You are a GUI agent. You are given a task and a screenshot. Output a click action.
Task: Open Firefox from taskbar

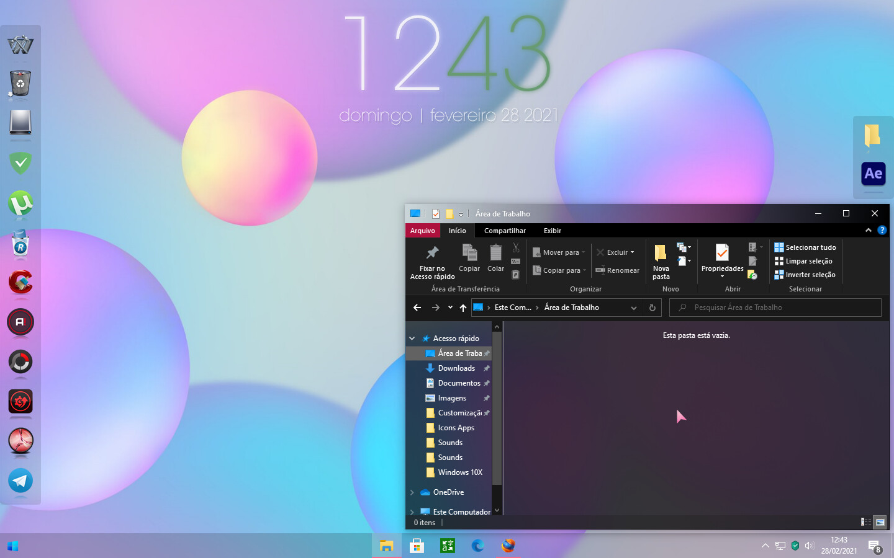click(x=508, y=546)
